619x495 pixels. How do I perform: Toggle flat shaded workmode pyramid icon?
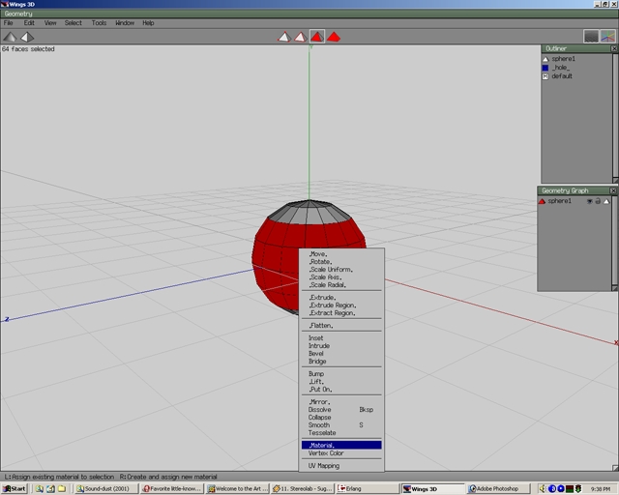coord(10,37)
